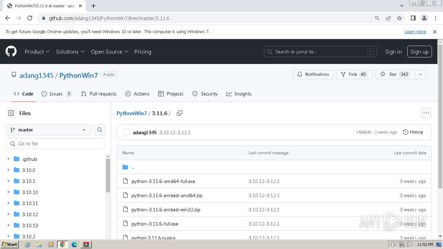Star the repository
This screenshot has height=249, width=443.
pyautogui.click(x=395, y=74)
